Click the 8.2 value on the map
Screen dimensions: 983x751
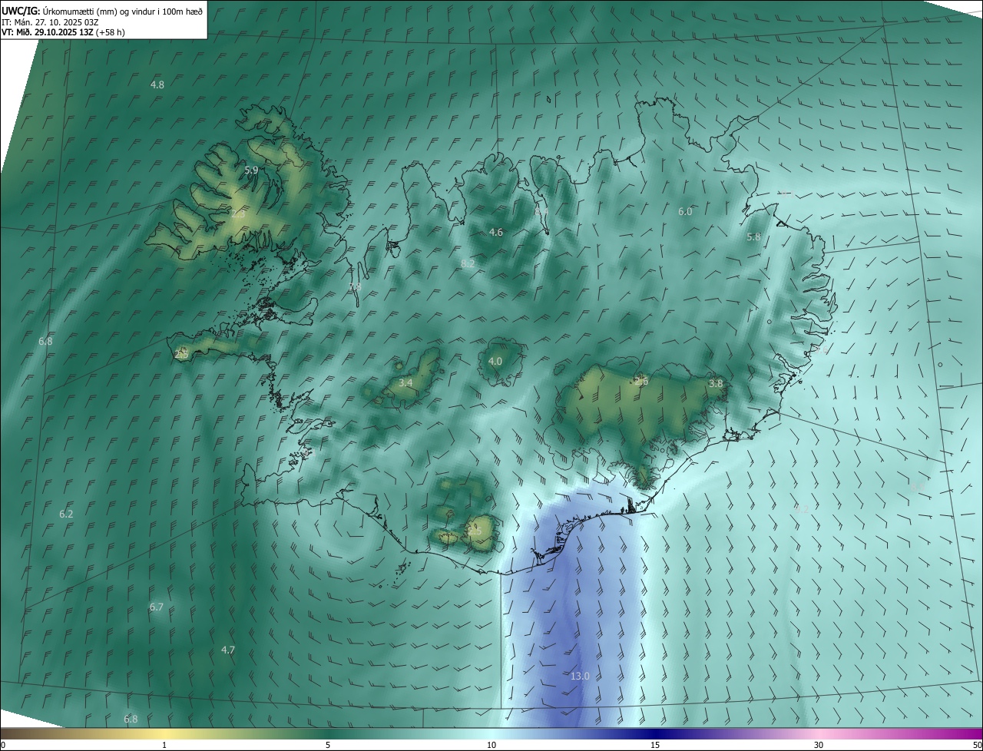pyautogui.click(x=468, y=263)
